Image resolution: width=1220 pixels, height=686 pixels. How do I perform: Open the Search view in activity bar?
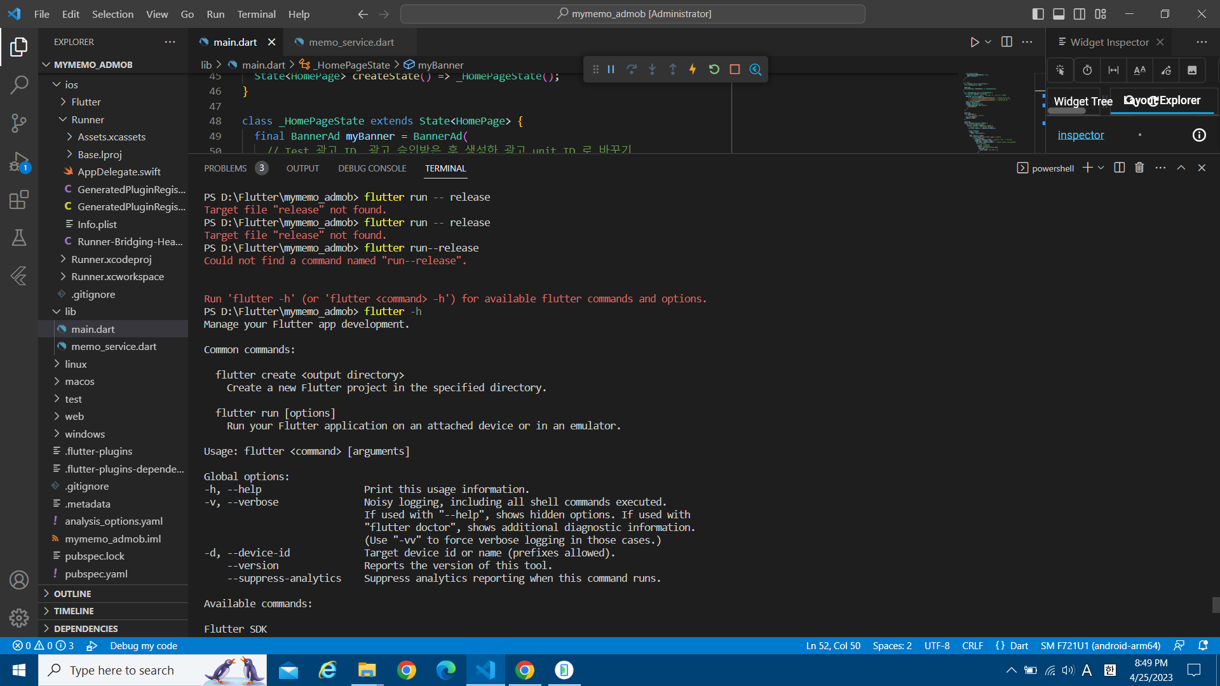(19, 84)
